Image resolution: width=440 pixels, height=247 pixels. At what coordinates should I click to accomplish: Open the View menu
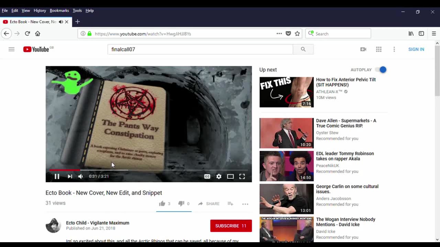pyautogui.click(x=26, y=11)
